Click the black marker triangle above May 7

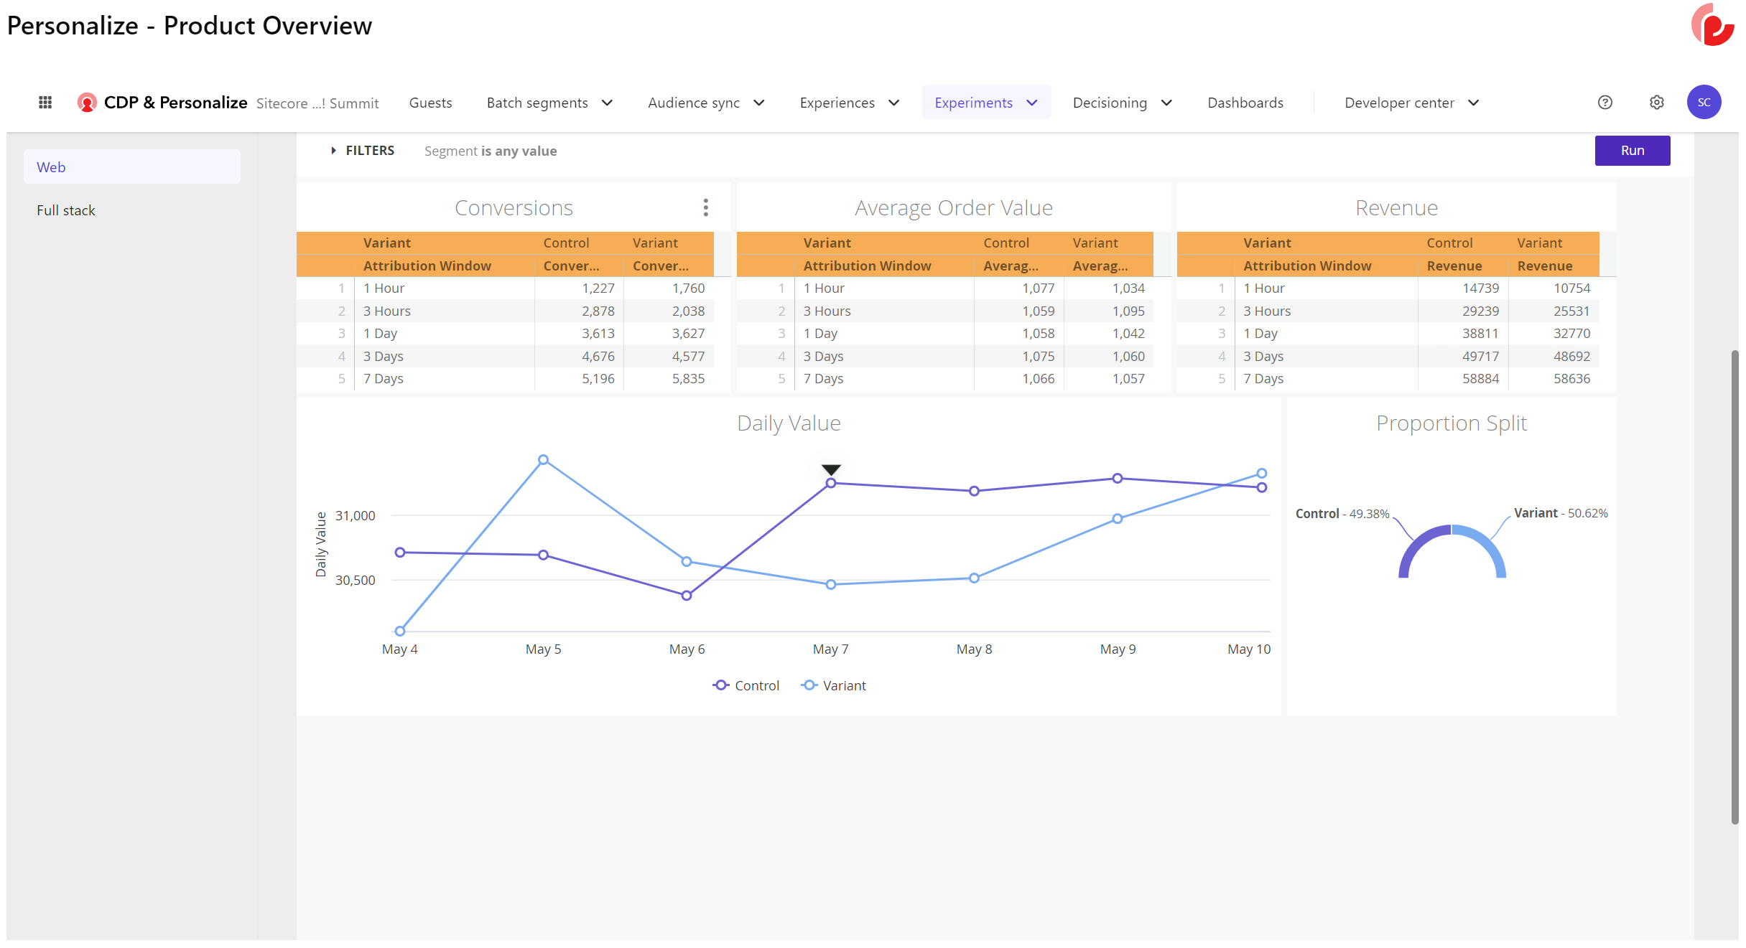[x=831, y=469]
